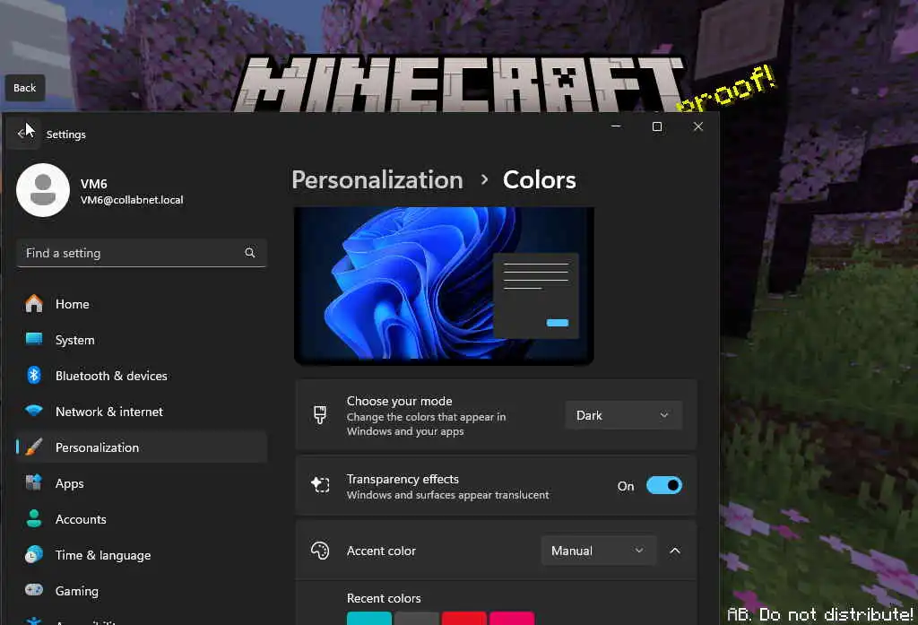Open Bluetooth & devices settings
Viewport: 918px width, 625px height.
click(x=142, y=376)
